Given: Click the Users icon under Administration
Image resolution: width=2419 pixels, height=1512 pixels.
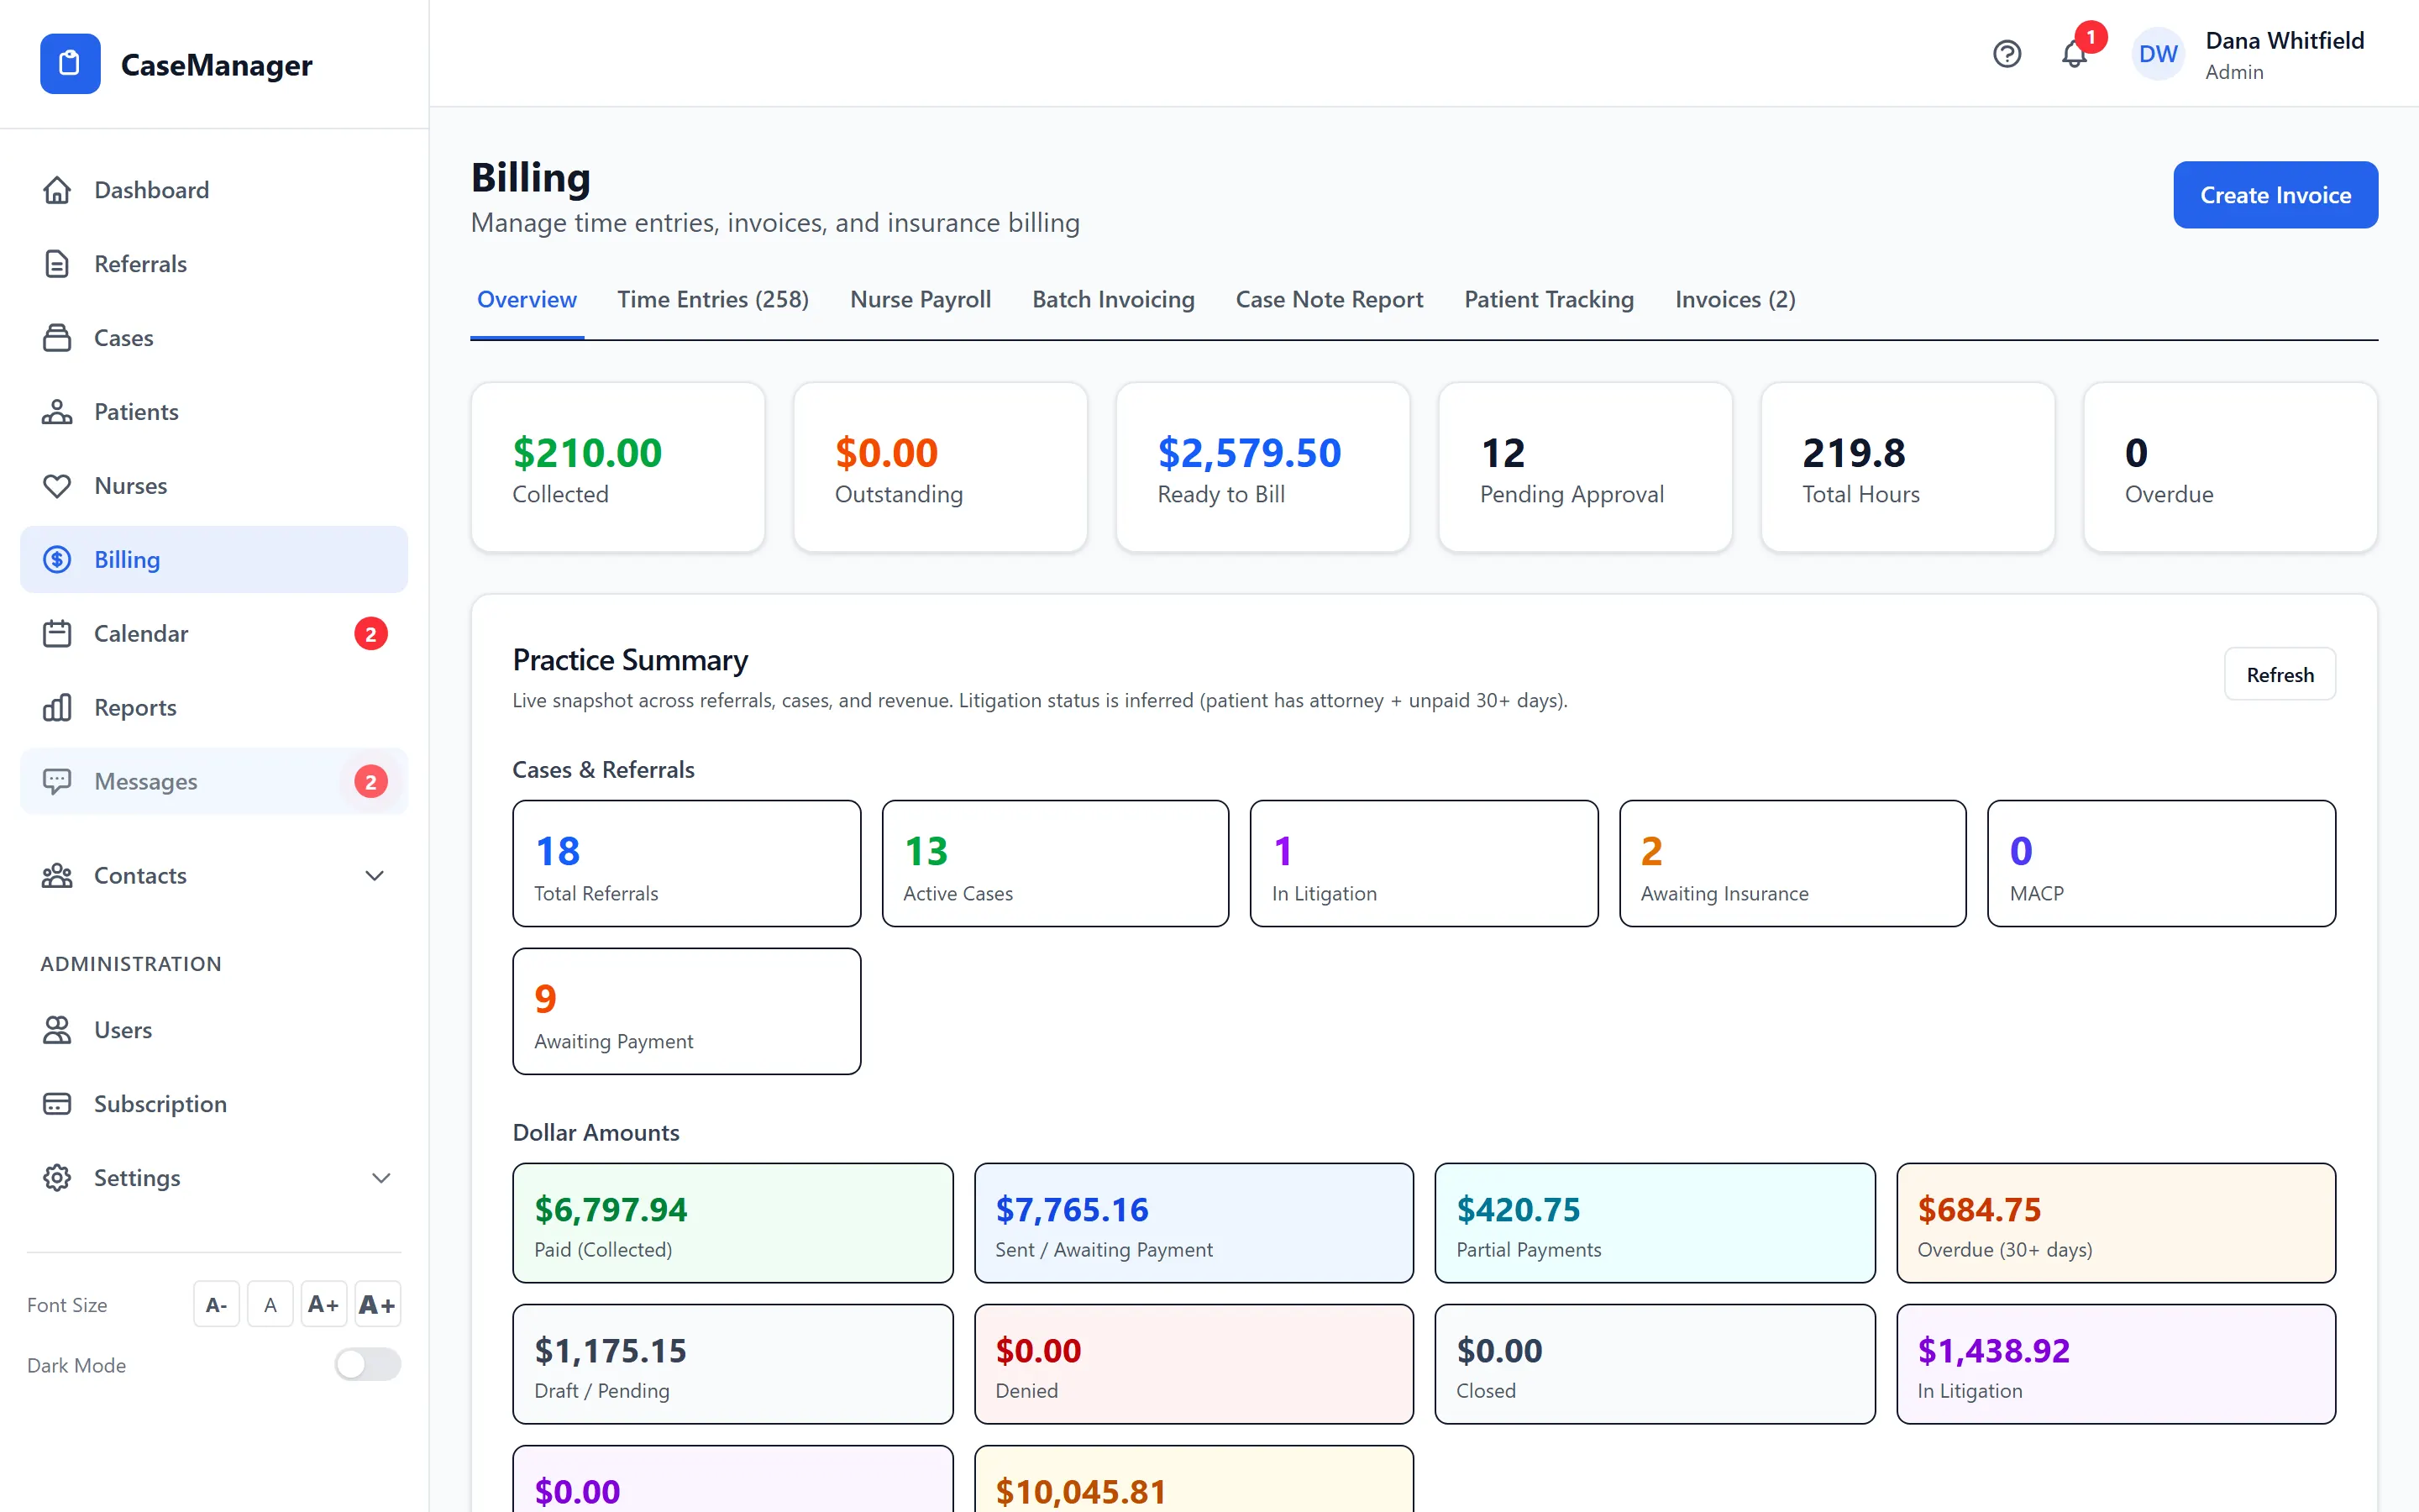Looking at the screenshot, I should coord(57,1030).
